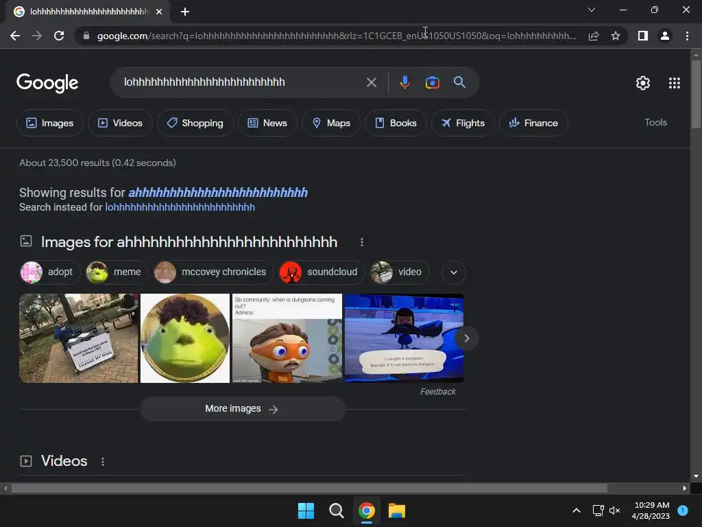View site info lock icon
This screenshot has height=527, width=702.
86,36
